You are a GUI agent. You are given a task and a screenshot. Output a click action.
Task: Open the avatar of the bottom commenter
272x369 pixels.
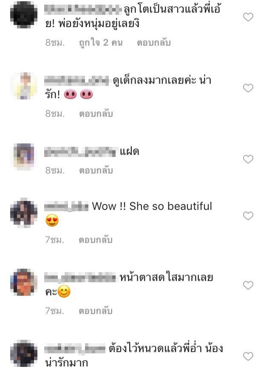point(24,353)
